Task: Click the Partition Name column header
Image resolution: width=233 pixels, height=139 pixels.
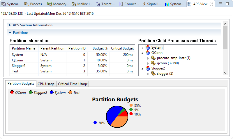Action: (x=24, y=48)
